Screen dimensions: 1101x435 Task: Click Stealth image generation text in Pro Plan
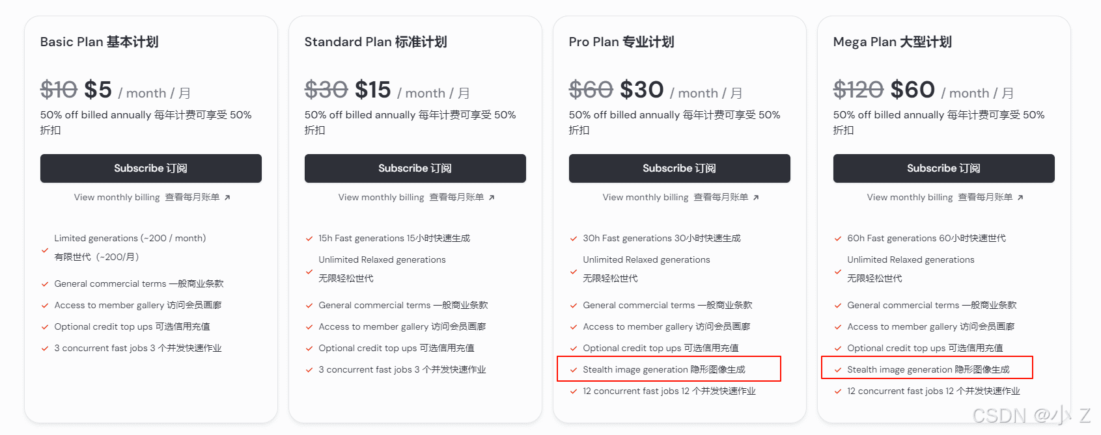(x=664, y=369)
